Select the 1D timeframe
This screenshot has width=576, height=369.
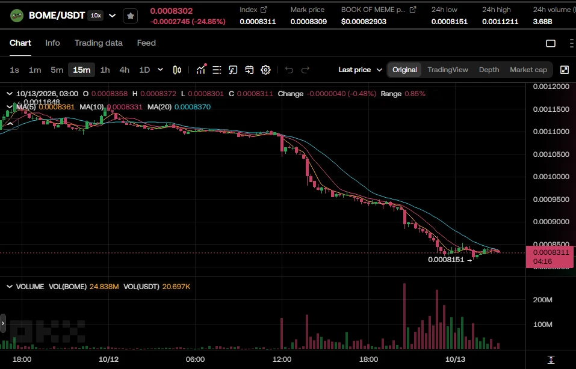[144, 70]
